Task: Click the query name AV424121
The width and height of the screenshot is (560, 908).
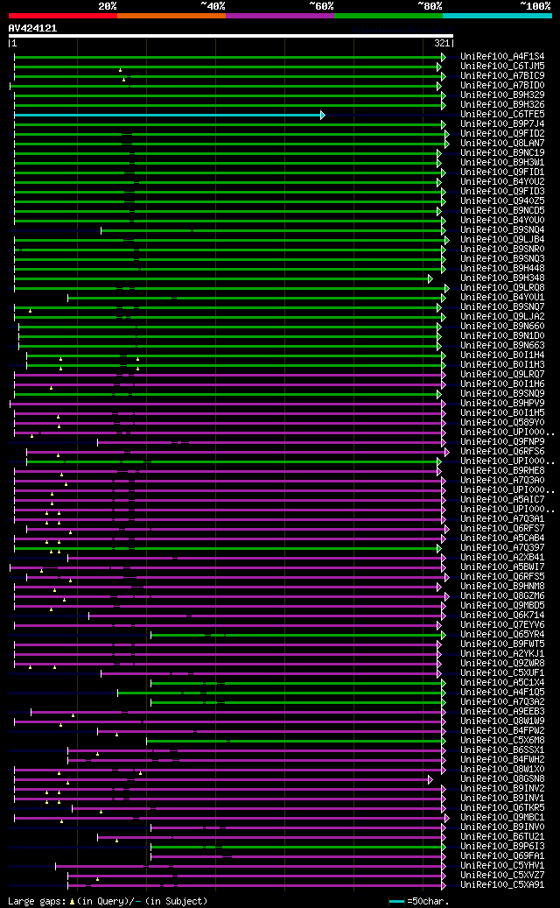Action: click(x=32, y=28)
